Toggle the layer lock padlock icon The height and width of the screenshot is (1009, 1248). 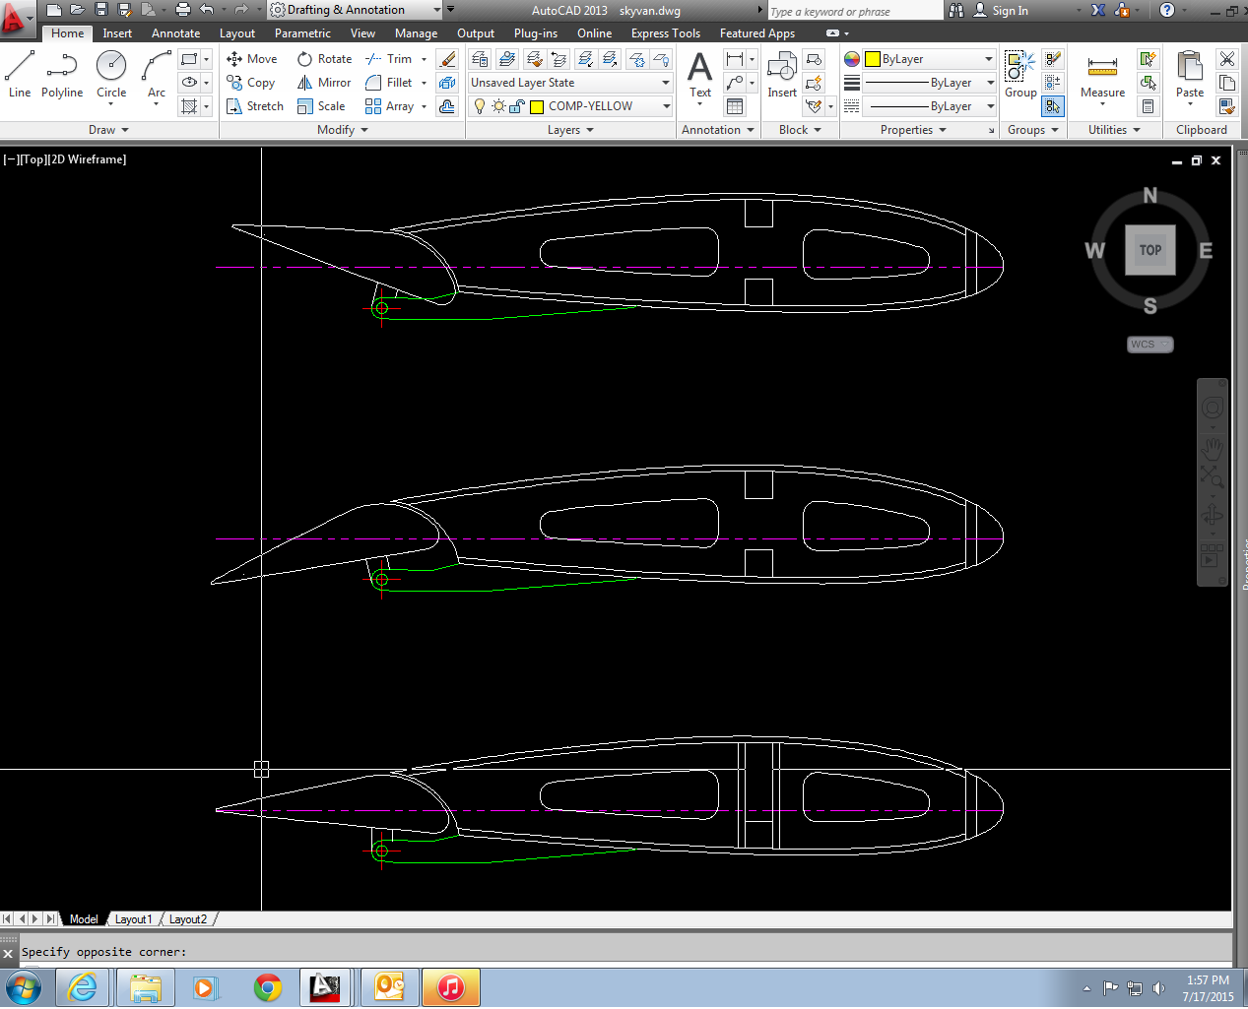(x=516, y=106)
